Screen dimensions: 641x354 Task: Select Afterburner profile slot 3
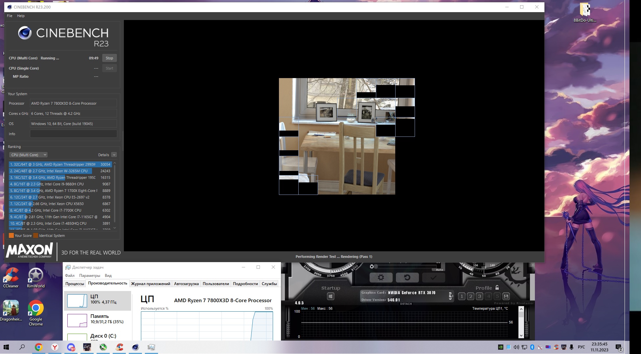[x=479, y=296]
